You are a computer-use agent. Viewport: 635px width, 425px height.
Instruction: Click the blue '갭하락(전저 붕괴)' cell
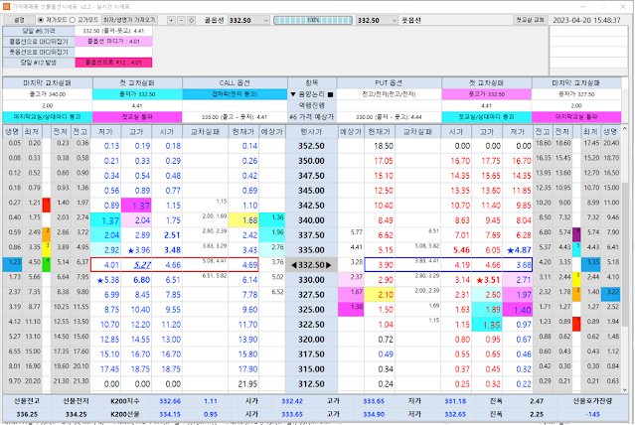(235, 94)
